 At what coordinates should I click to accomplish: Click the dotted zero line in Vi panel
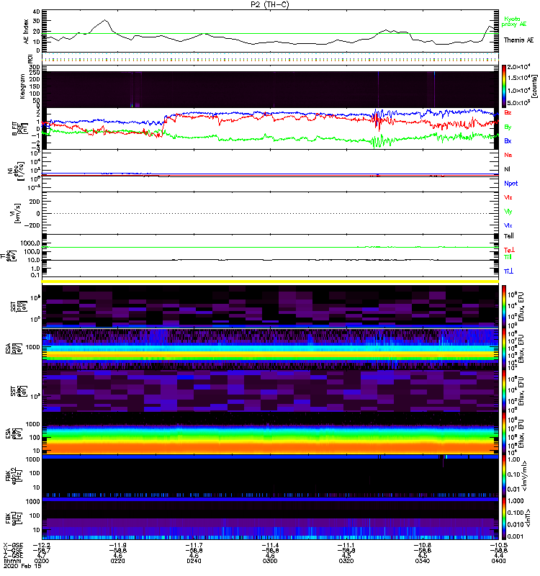click(x=270, y=213)
